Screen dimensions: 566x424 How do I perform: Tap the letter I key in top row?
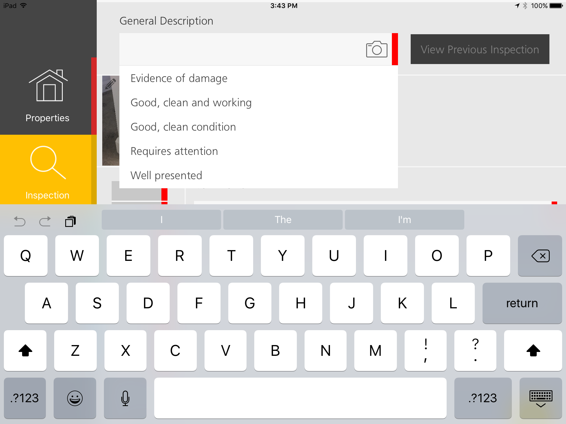pyautogui.click(x=386, y=256)
